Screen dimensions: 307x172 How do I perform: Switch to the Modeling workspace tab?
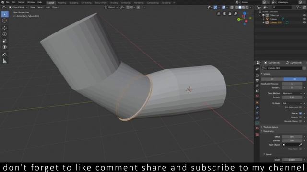62,3
